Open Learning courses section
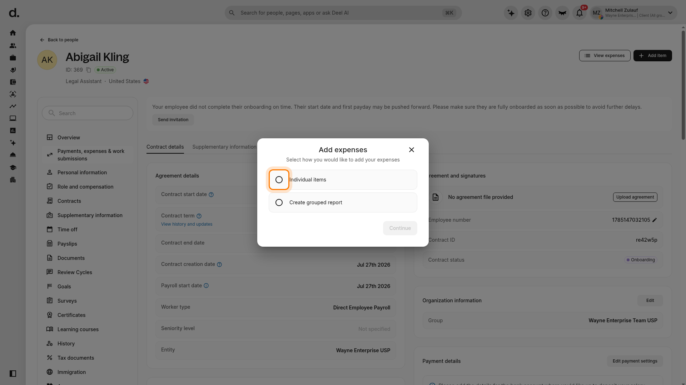 coord(88,329)
